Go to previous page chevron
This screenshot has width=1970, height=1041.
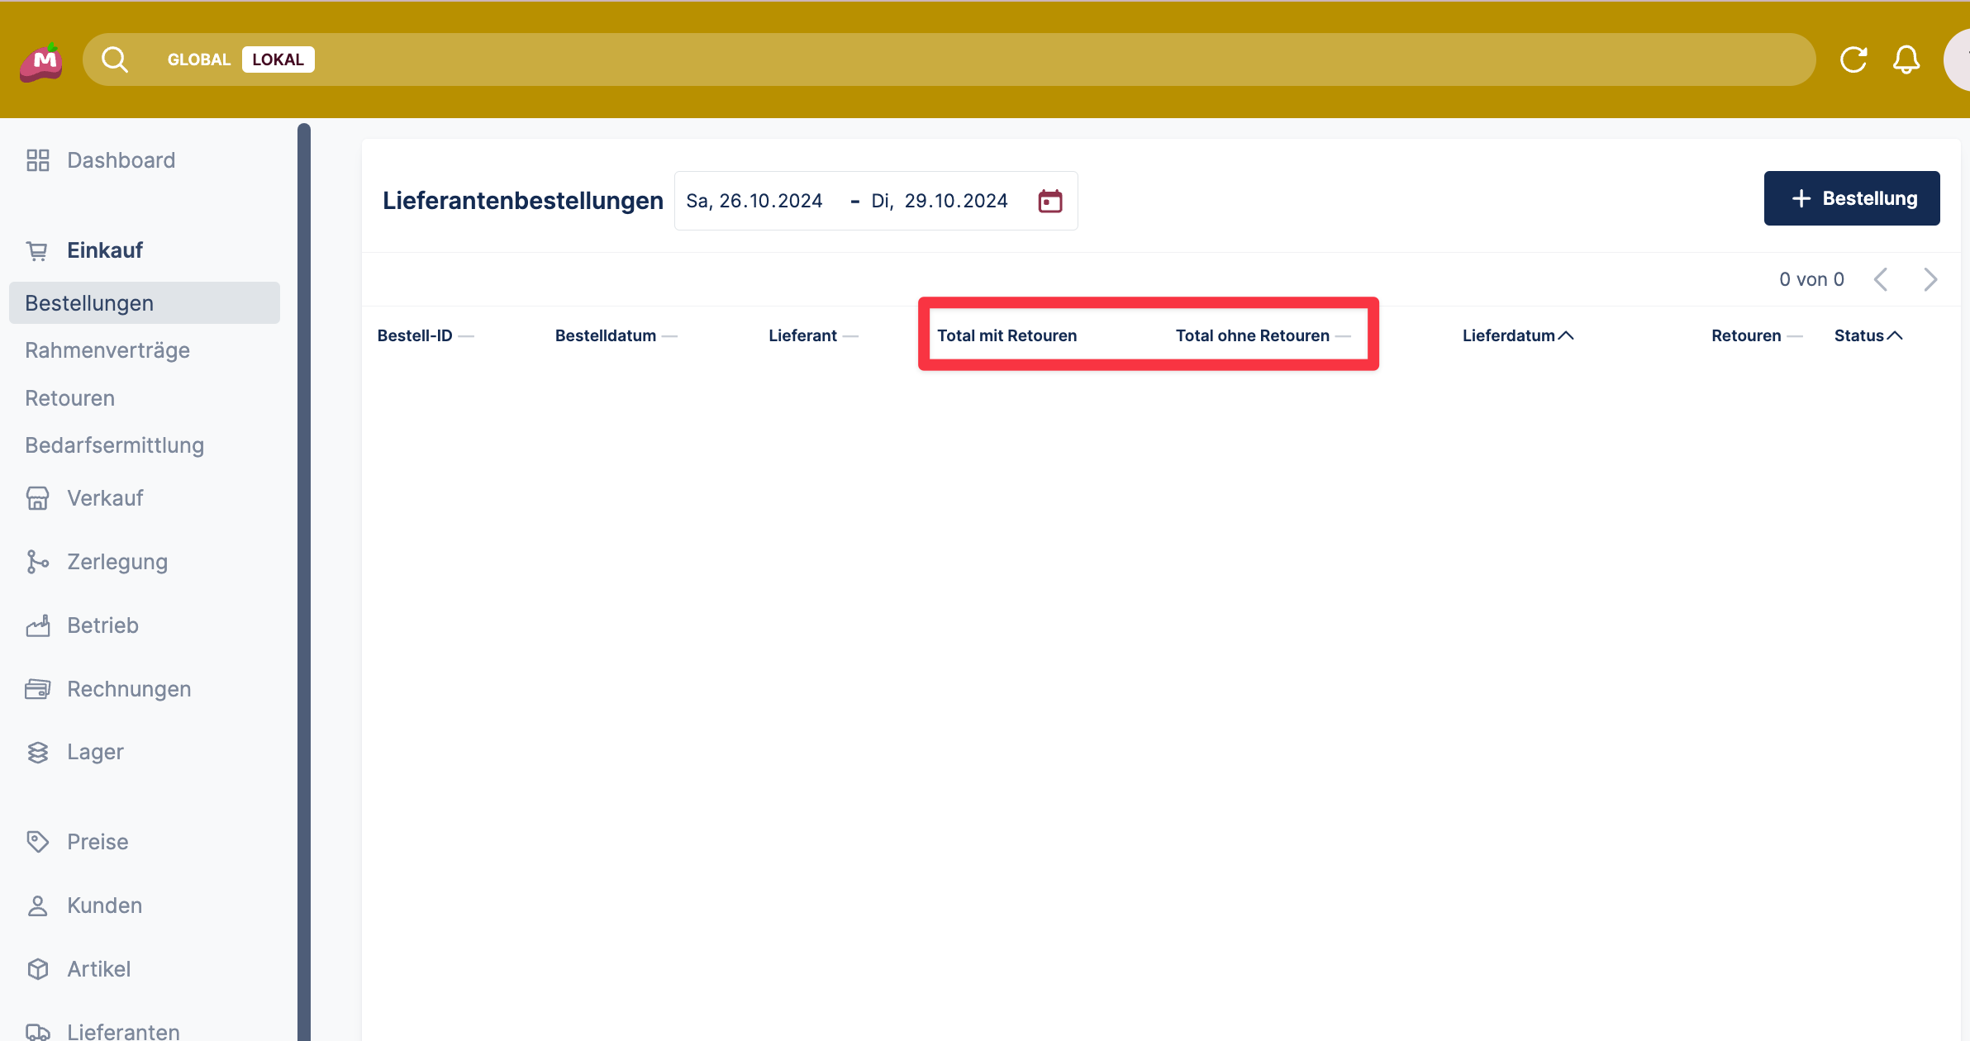coord(1881,279)
